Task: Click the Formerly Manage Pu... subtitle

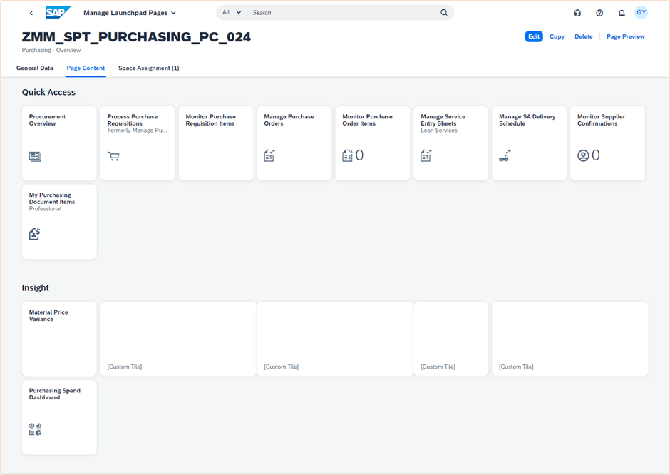Action: (x=138, y=131)
